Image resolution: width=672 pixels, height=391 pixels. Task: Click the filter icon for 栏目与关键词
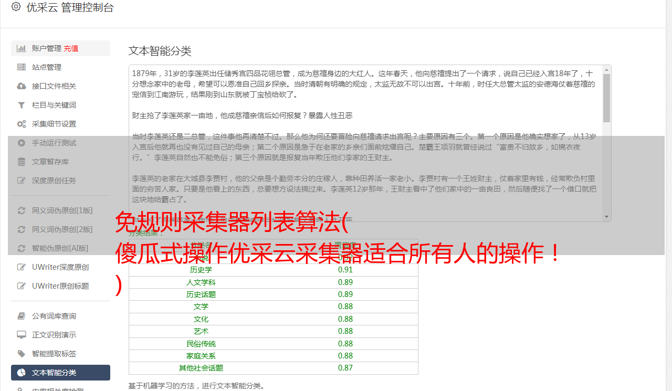(x=22, y=105)
